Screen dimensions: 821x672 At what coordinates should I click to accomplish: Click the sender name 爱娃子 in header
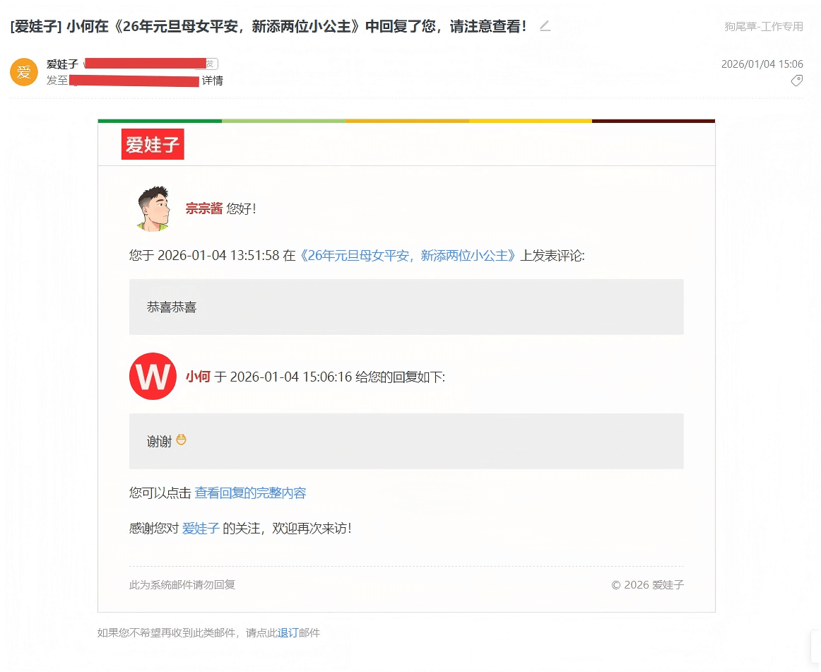(62, 64)
